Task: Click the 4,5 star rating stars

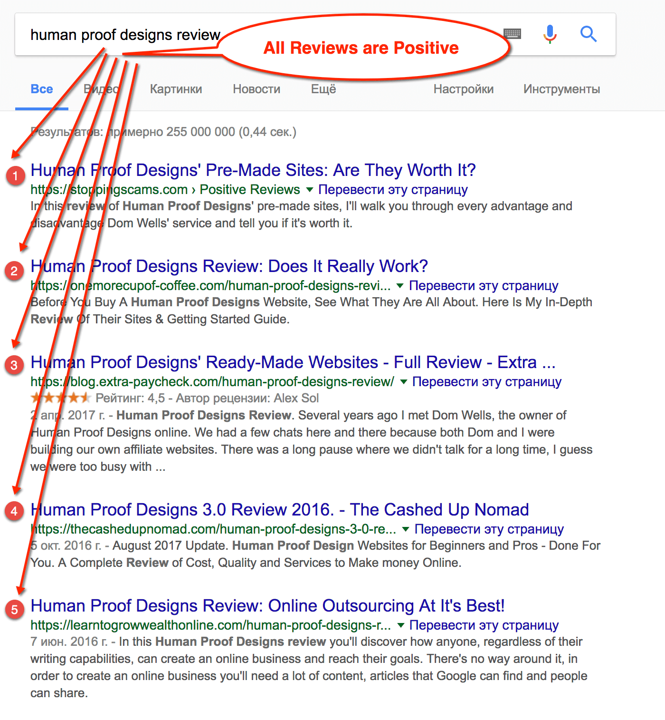Action: point(60,398)
